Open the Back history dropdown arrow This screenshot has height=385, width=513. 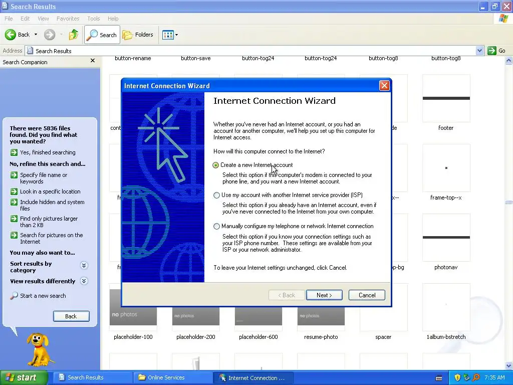click(x=36, y=35)
